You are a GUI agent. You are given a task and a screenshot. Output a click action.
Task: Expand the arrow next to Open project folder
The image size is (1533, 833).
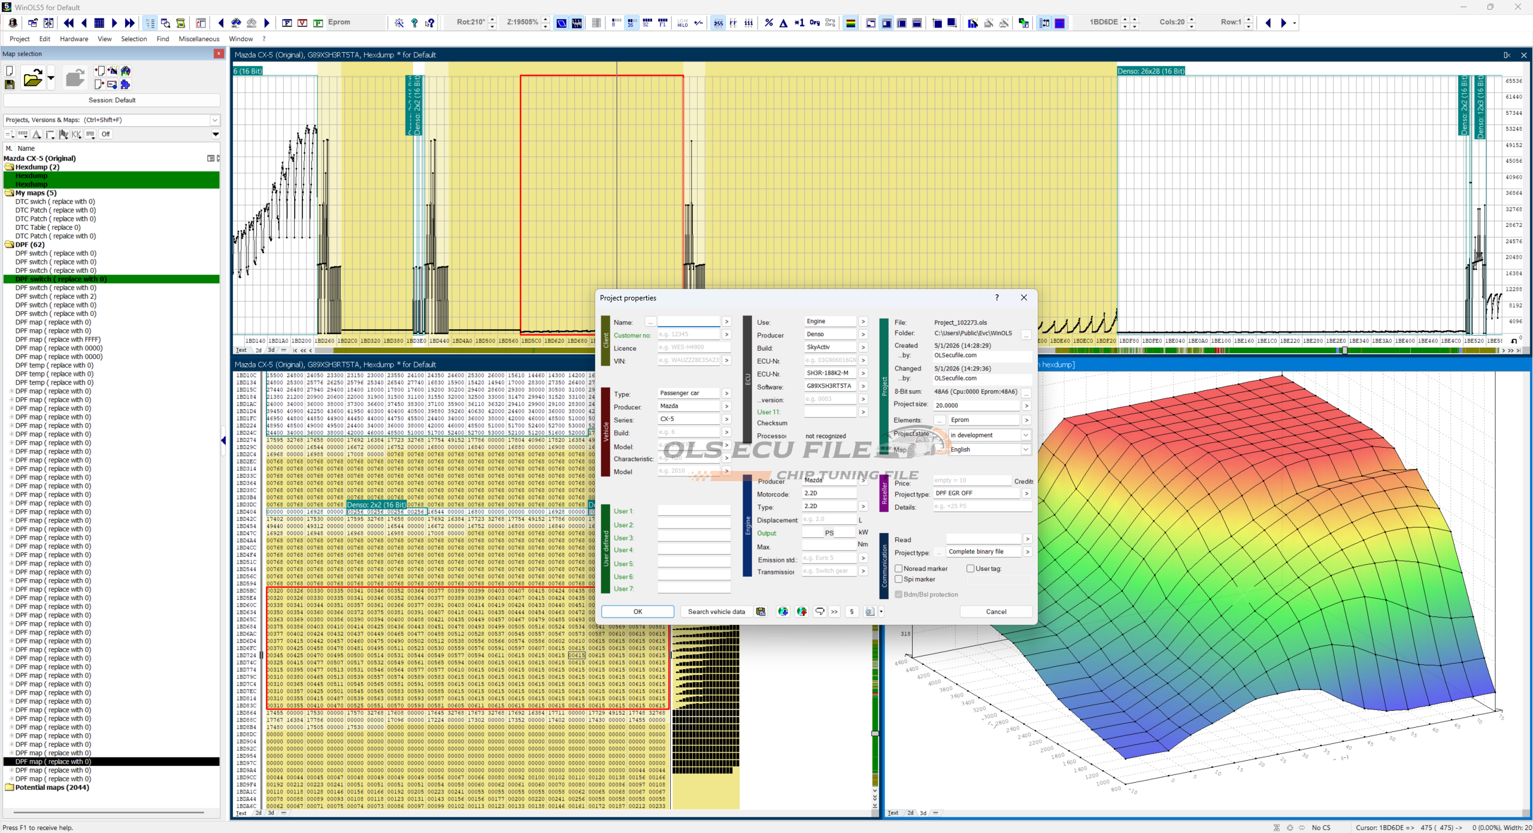(x=51, y=78)
